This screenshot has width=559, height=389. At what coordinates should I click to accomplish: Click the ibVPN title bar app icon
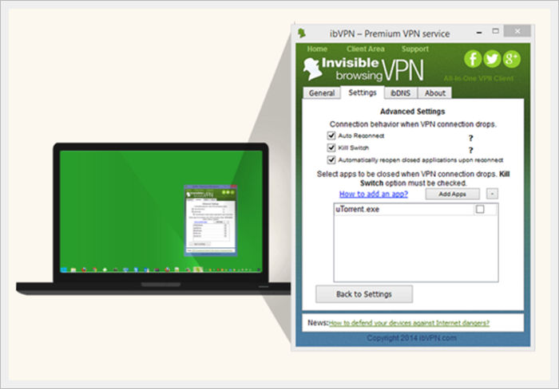pyautogui.click(x=302, y=33)
